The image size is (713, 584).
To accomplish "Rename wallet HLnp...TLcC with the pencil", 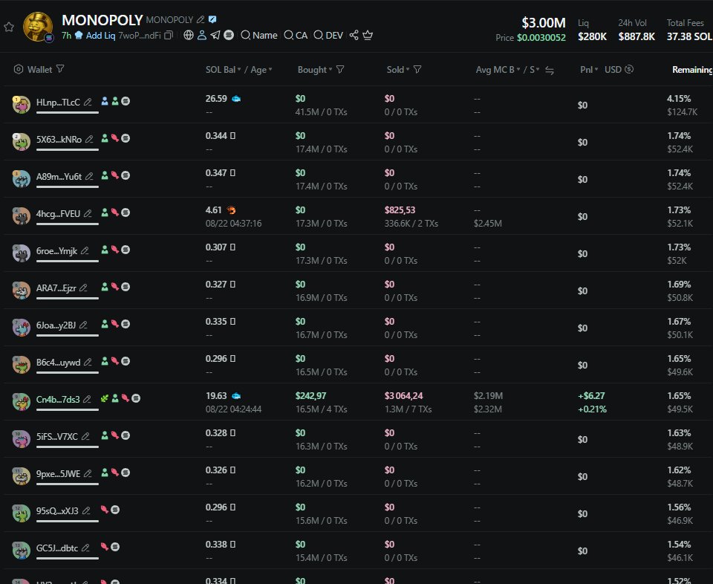I will 88,102.
